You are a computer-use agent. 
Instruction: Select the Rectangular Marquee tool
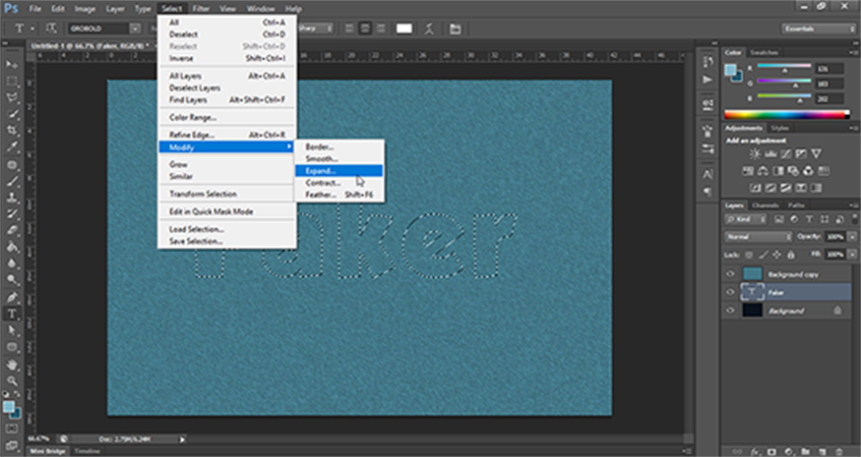tap(12, 82)
